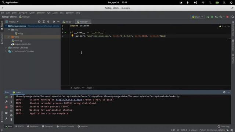Open the profiler run icon in toolbar
This screenshot has width=235, height=132.
(x=221, y=17)
